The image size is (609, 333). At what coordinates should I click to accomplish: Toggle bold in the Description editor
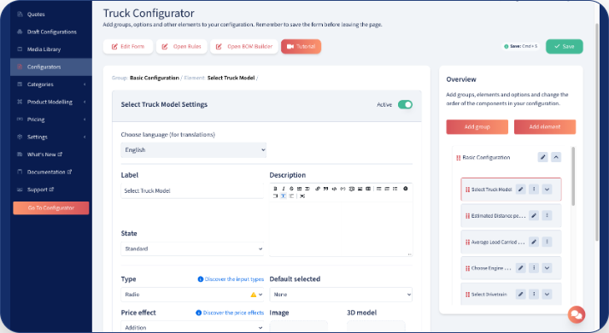(x=275, y=189)
